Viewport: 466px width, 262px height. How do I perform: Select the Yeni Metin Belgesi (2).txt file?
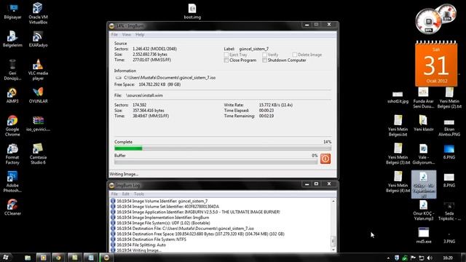pyautogui.click(x=449, y=98)
